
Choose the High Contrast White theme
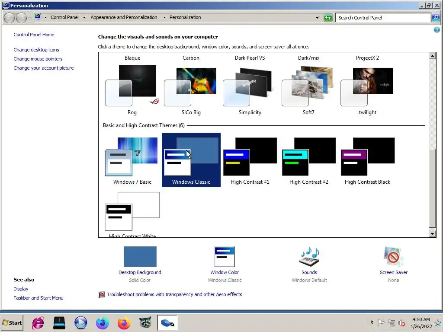pos(132,214)
